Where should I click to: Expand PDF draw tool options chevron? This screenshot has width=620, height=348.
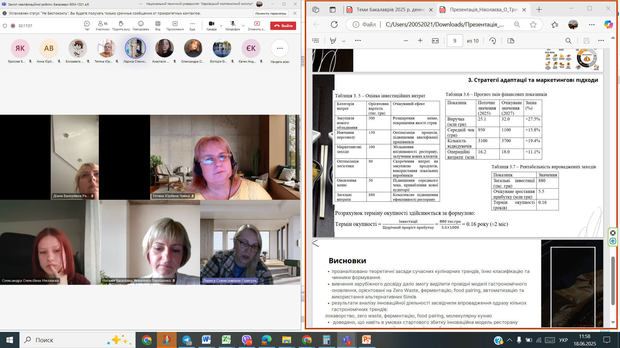(344, 41)
